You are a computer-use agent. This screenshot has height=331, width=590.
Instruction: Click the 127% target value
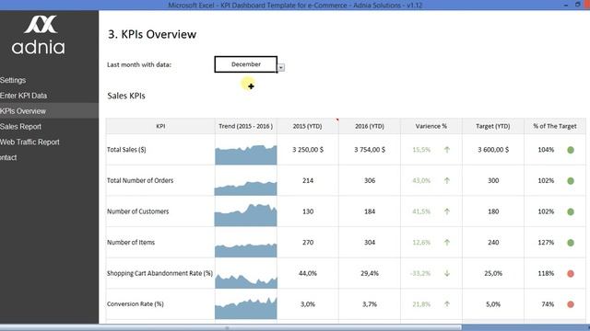click(546, 243)
